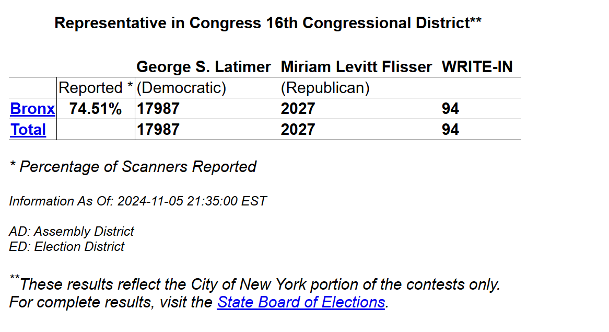Click Total row Latimer vote count 17987
This screenshot has height=332, width=609.
(158, 130)
